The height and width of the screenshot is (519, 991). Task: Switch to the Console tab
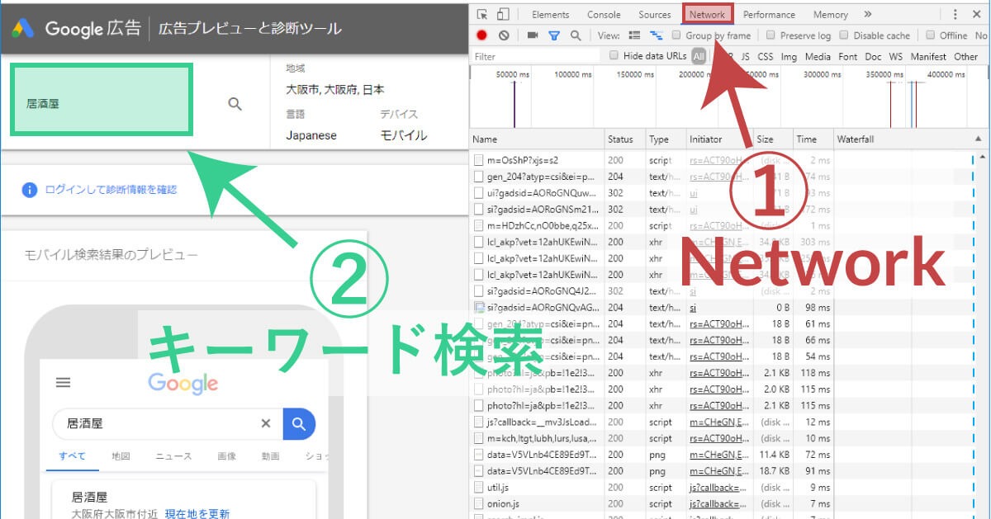pos(604,14)
